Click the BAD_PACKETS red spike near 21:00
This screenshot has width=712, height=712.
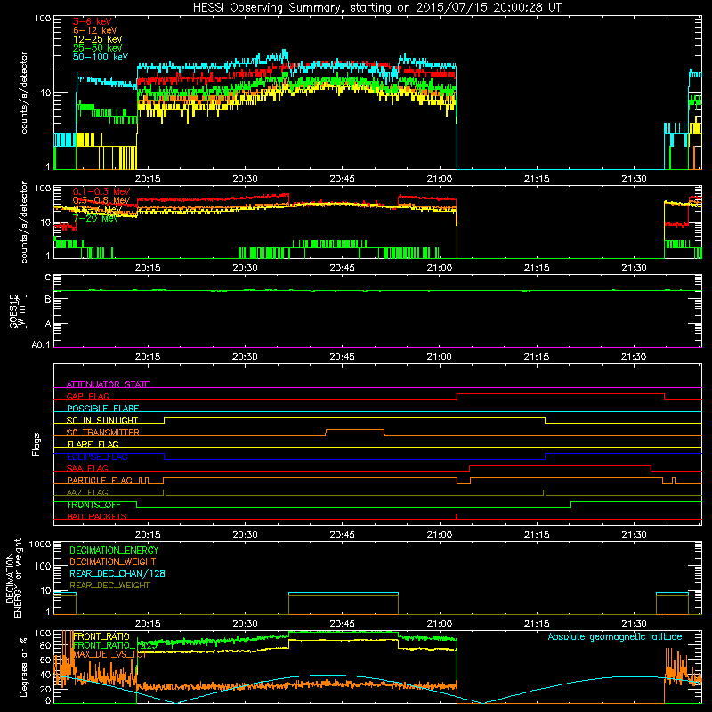coord(457,516)
